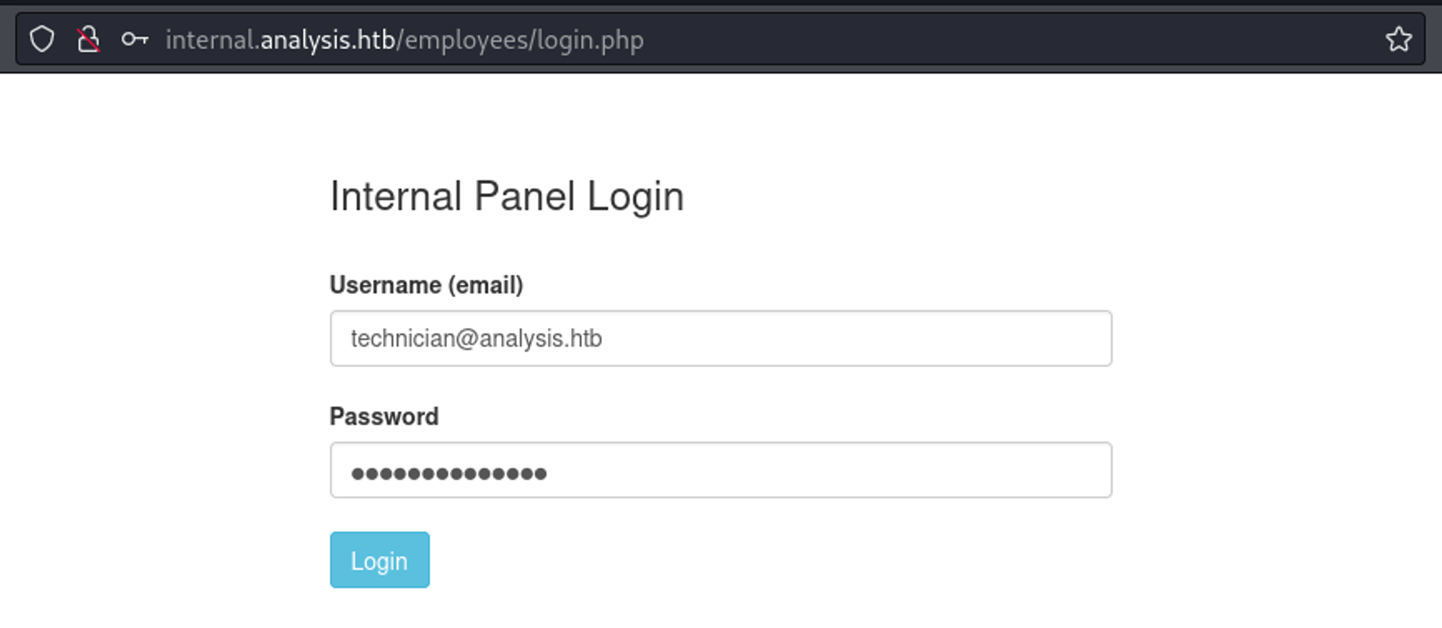The height and width of the screenshot is (628, 1442).
Task: Click the '/employees/login.php' path in URL
Action: 519,40
